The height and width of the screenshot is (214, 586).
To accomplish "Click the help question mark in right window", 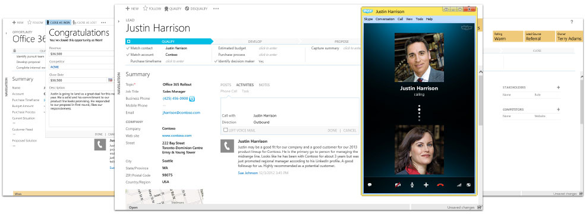I will point(571,23).
